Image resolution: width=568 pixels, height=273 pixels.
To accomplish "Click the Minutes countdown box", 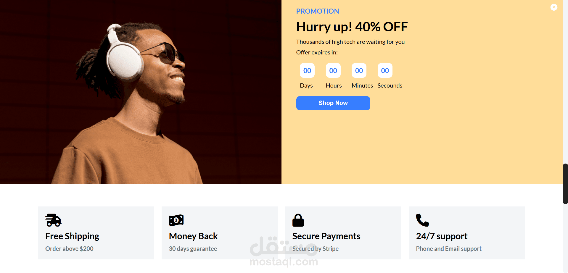I will pos(359,70).
